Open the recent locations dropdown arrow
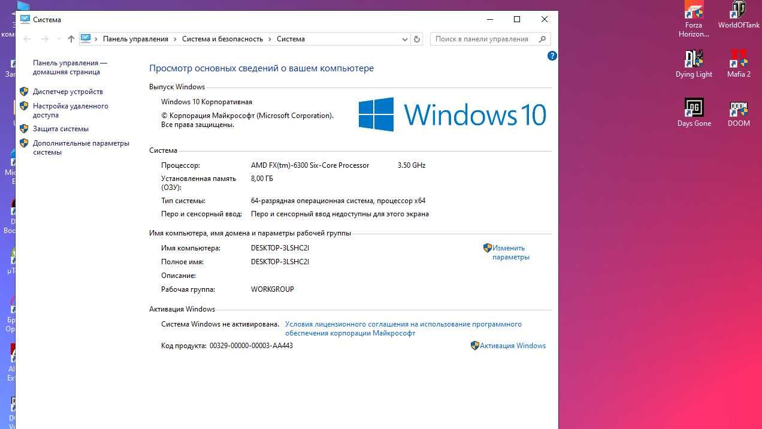The width and height of the screenshot is (762, 429). point(59,39)
